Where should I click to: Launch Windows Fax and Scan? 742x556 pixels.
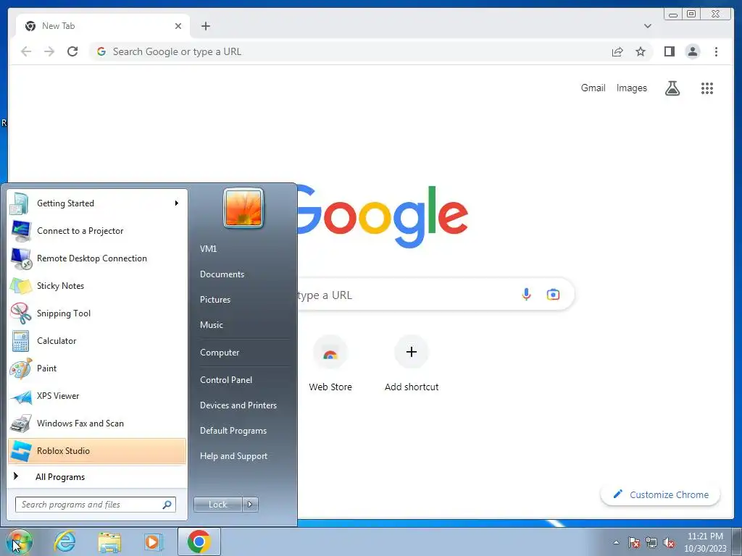pos(97,423)
